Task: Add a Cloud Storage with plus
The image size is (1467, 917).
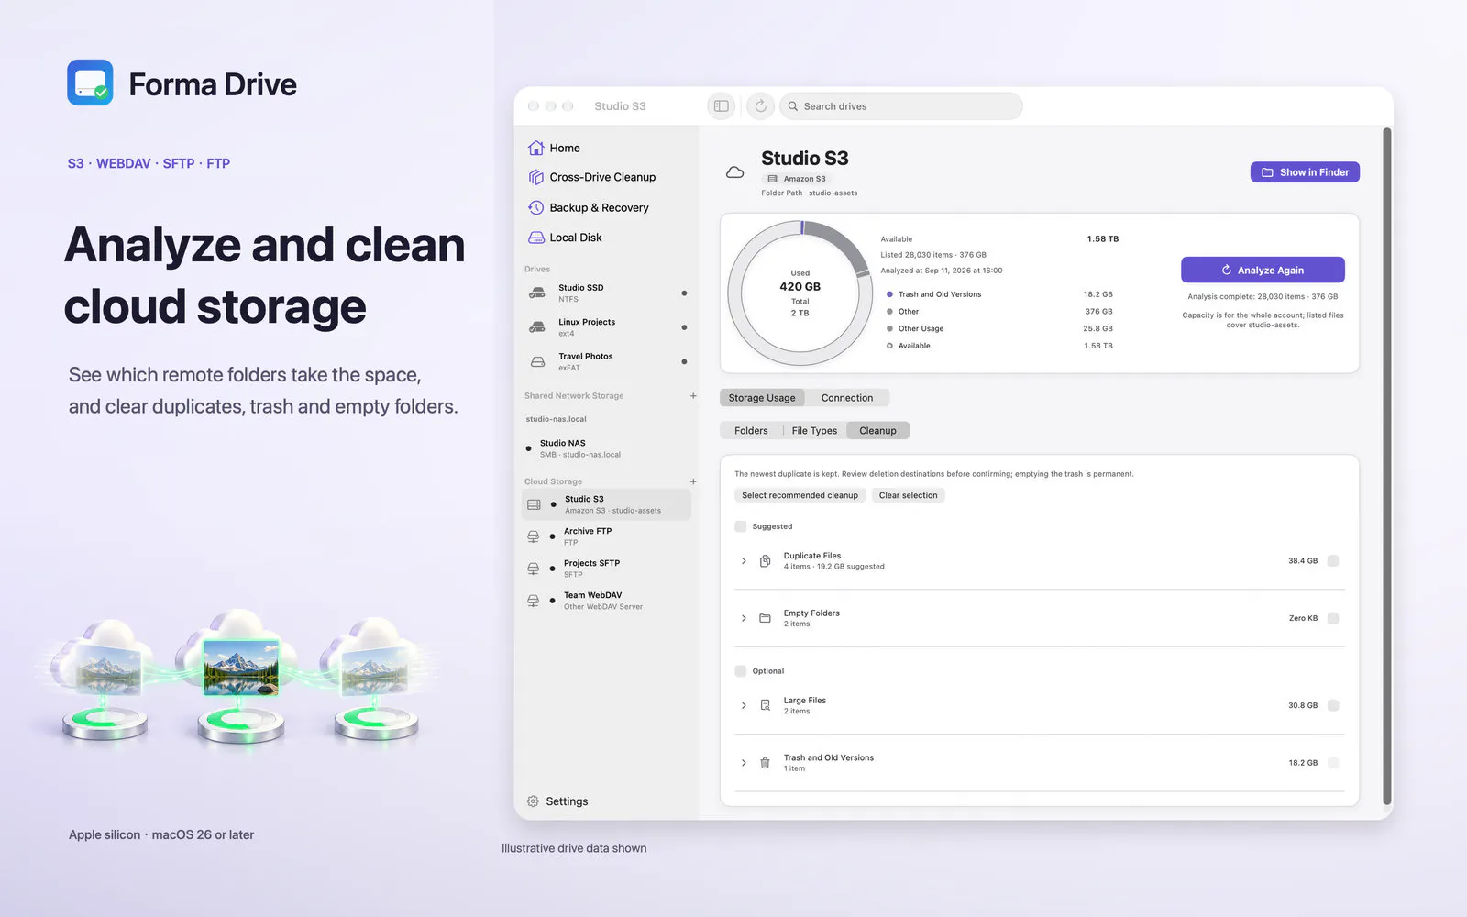Action: (x=693, y=481)
